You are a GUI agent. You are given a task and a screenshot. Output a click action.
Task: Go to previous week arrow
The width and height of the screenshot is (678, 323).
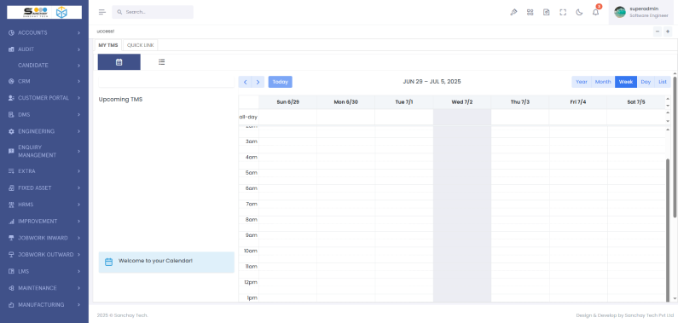tap(245, 82)
